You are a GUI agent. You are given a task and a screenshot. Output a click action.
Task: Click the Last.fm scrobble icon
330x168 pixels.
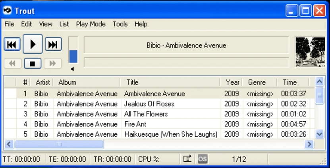203,159
